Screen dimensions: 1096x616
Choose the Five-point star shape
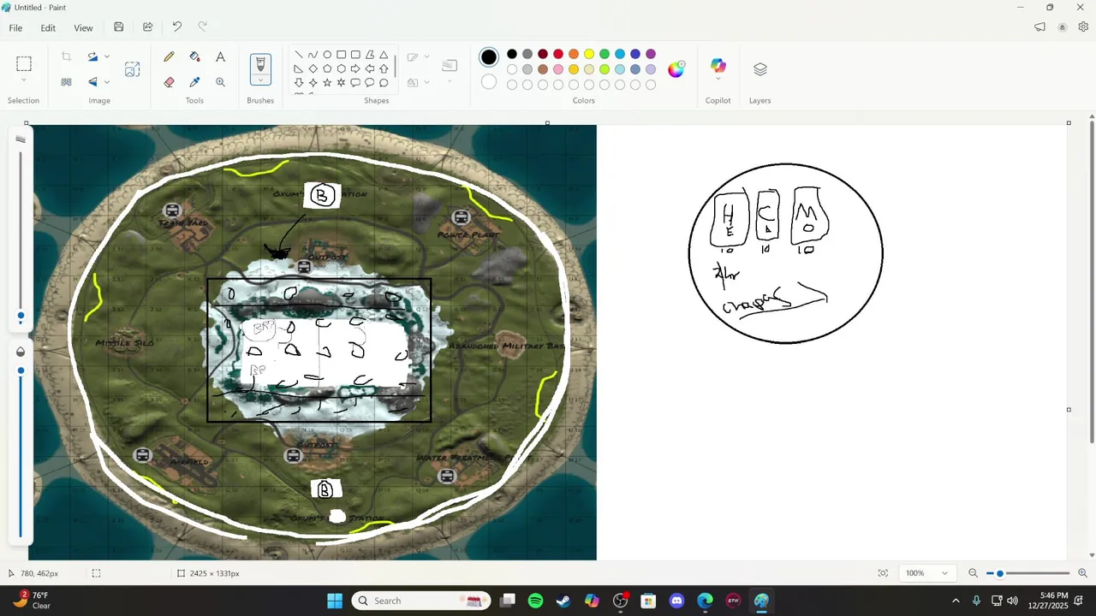point(327,82)
